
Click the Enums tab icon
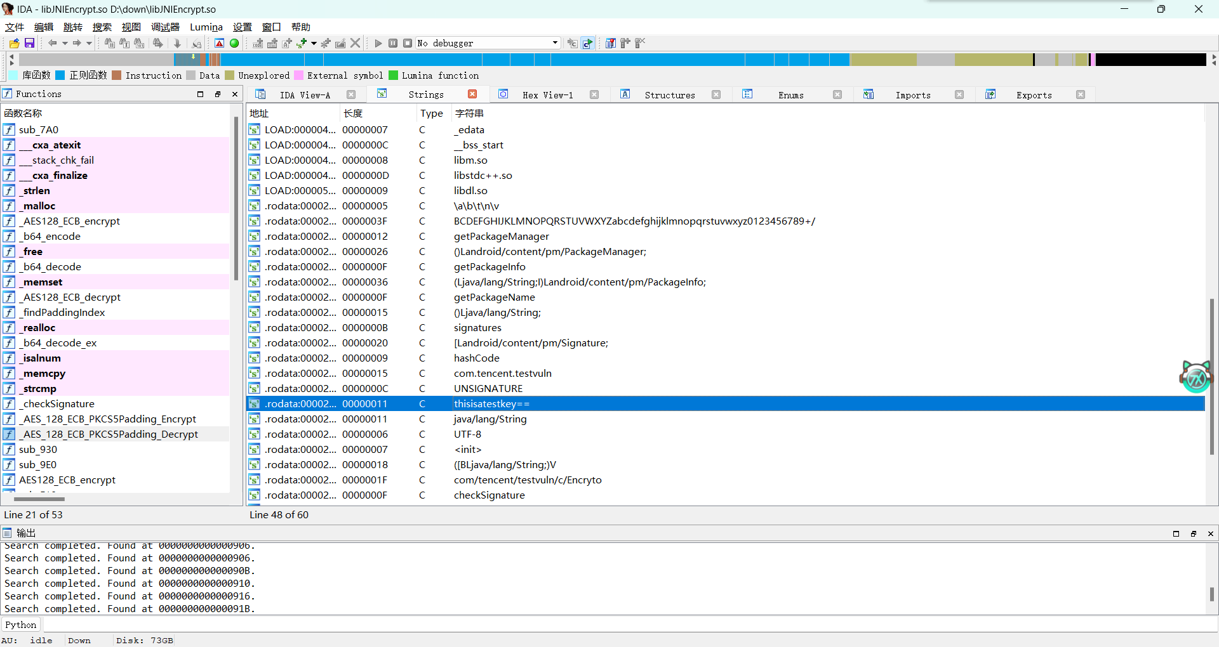point(747,94)
